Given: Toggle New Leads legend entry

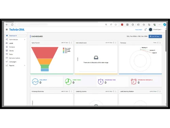Looking at the screenshot, I should (67, 48).
